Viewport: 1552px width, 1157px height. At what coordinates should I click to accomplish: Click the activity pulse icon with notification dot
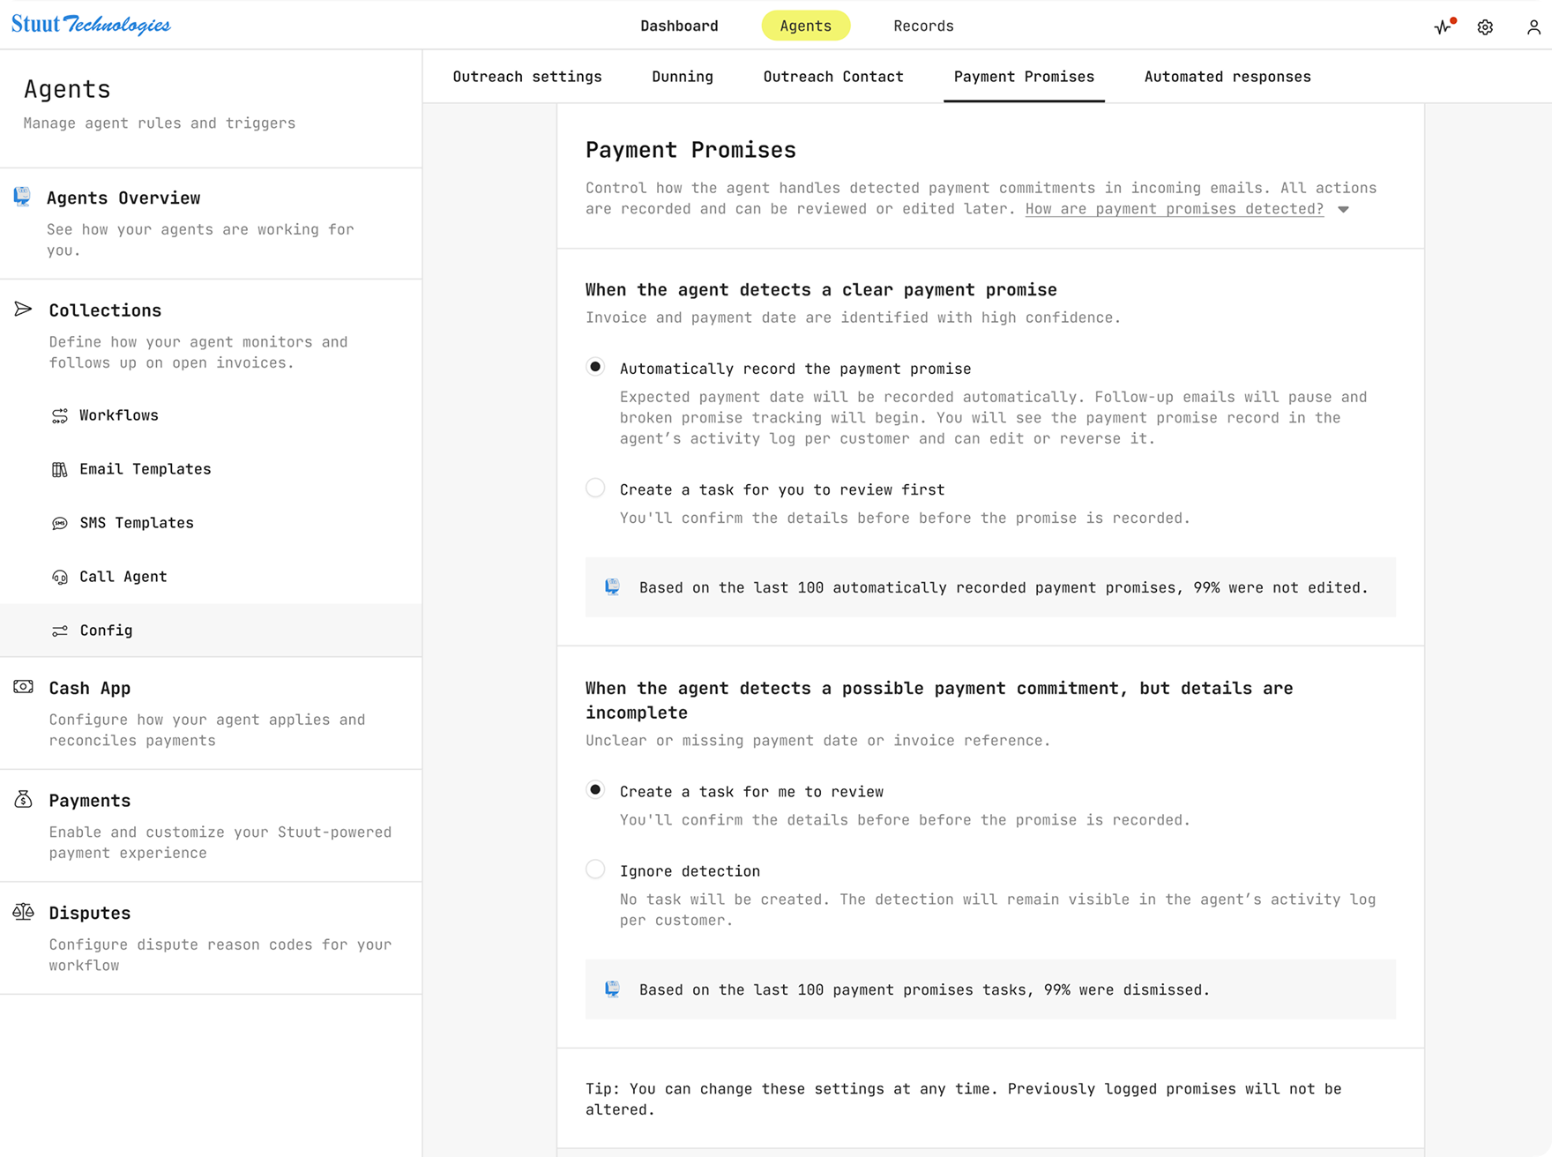(1443, 27)
